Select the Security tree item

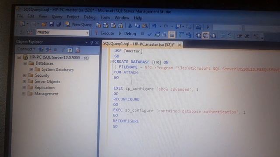click(x=42, y=75)
